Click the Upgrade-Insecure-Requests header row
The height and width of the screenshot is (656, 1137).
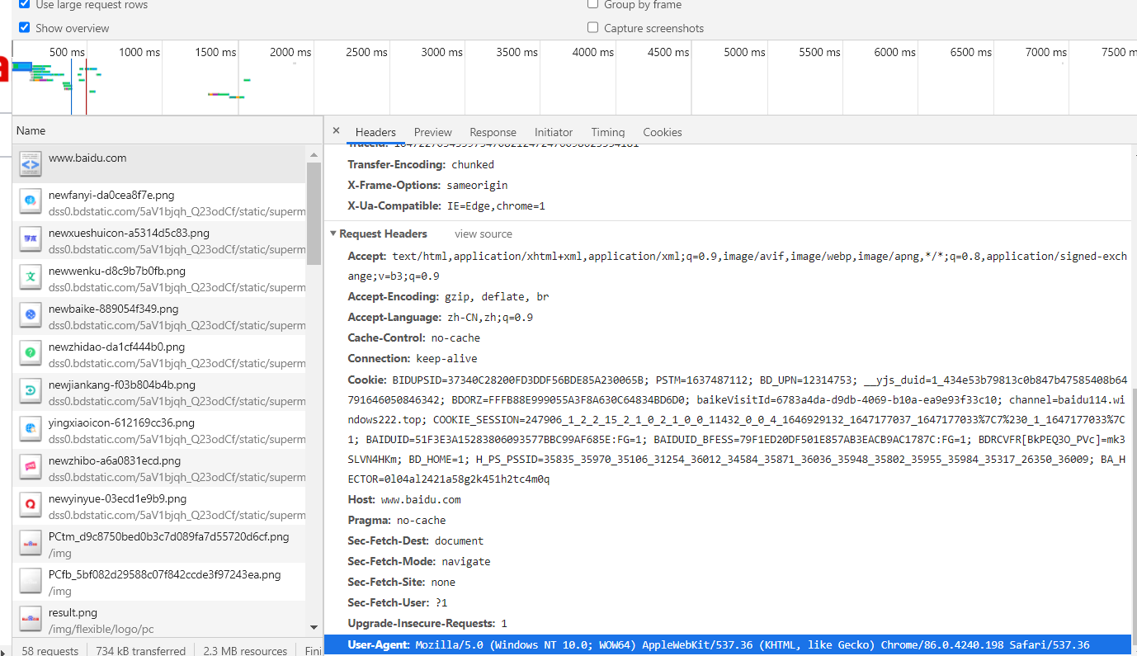point(427,623)
